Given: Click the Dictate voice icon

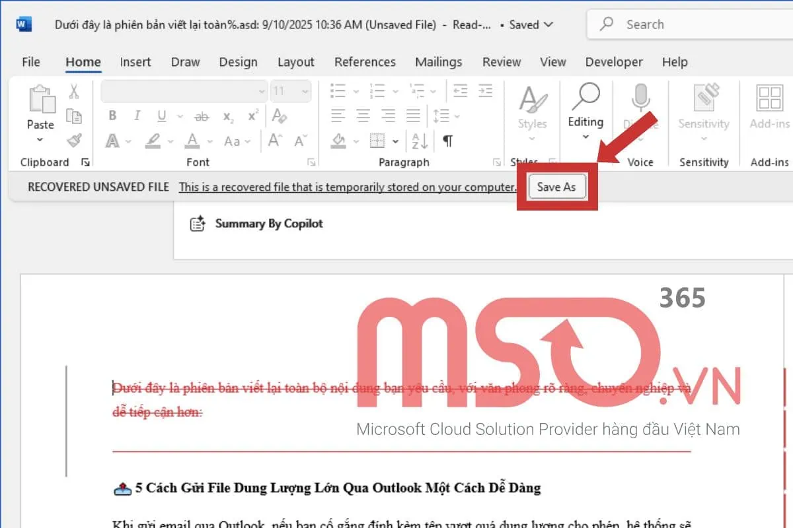Looking at the screenshot, I should [640, 102].
